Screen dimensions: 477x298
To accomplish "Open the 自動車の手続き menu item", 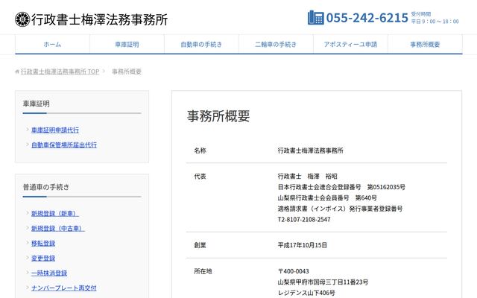I will [x=201, y=45].
